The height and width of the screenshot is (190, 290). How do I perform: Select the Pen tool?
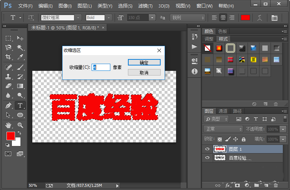[x=8, y=106]
